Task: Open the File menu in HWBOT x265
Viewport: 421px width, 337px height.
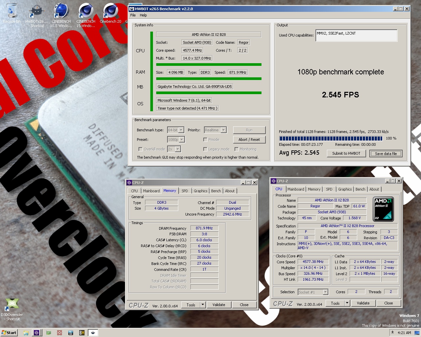Action: (x=133, y=15)
